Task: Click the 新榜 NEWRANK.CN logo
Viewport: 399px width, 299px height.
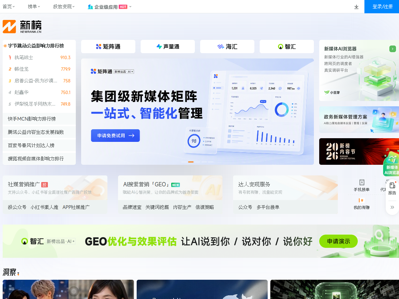Action: [22, 27]
